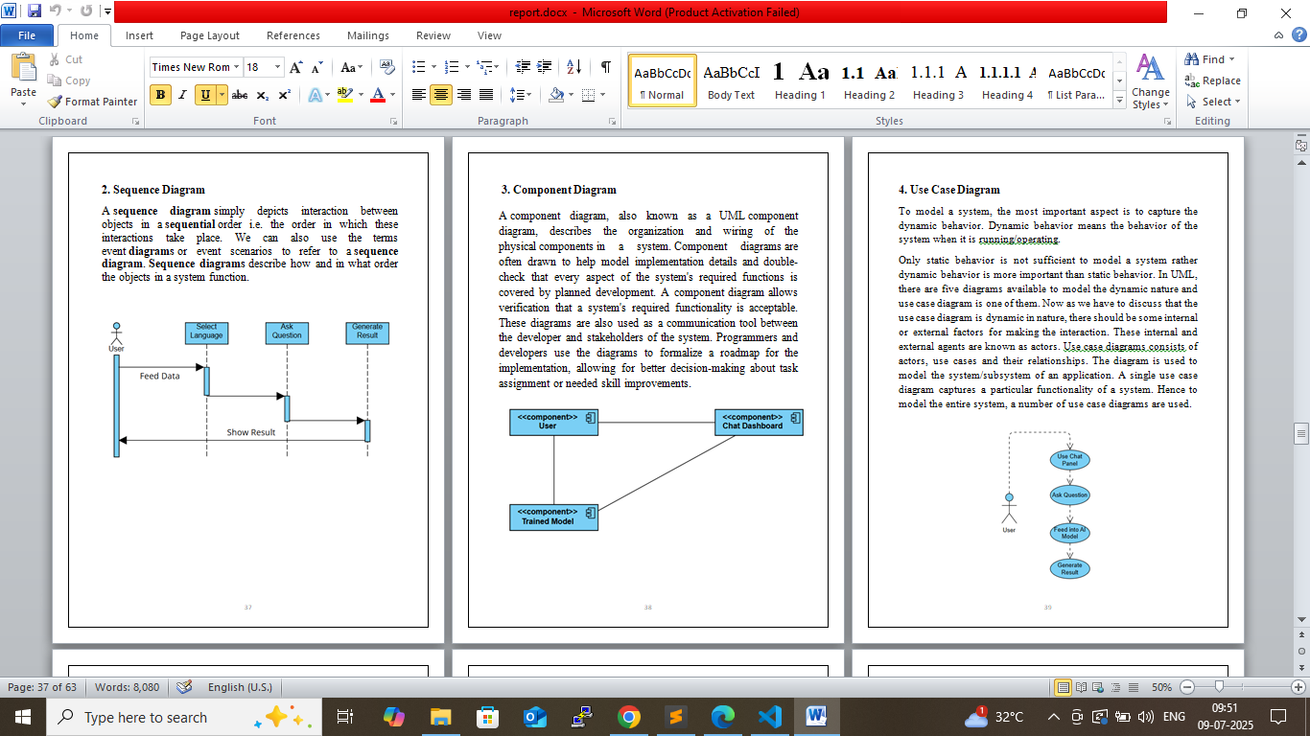Click the Text Effects icon
Viewport: 1310px width, 736px height.
pyautogui.click(x=315, y=95)
